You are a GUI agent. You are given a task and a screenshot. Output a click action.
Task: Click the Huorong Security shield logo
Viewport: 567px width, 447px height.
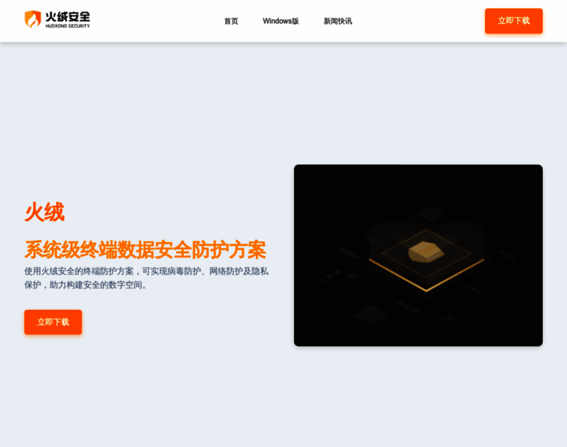click(33, 19)
